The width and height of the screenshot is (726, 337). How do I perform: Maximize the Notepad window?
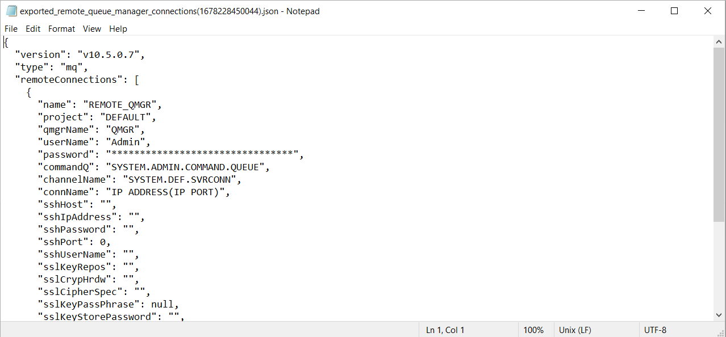[x=674, y=11]
